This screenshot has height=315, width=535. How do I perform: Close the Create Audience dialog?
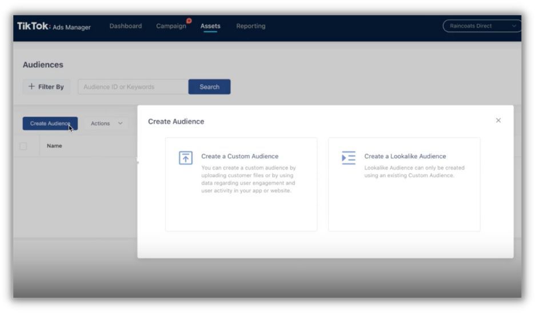point(498,121)
